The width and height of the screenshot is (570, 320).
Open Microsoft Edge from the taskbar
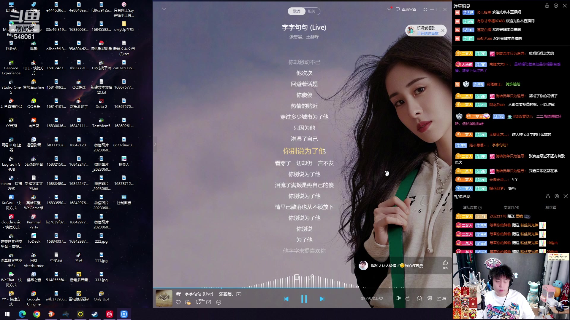click(22, 314)
